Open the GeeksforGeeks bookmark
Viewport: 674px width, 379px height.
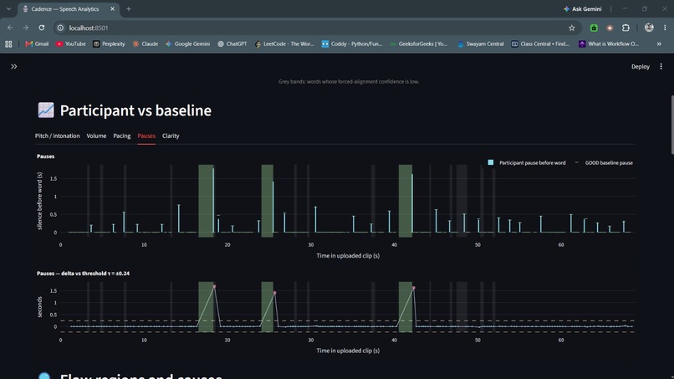coord(419,44)
